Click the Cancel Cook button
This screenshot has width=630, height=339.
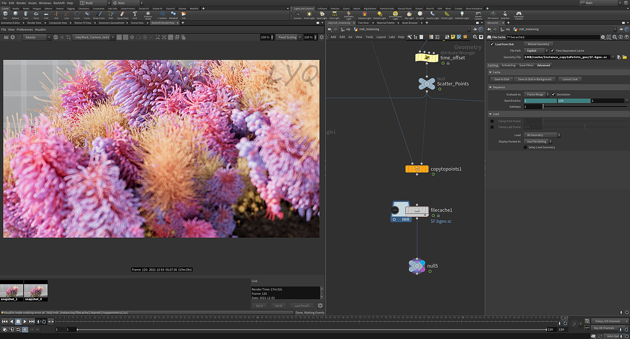(x=570, y=79)
